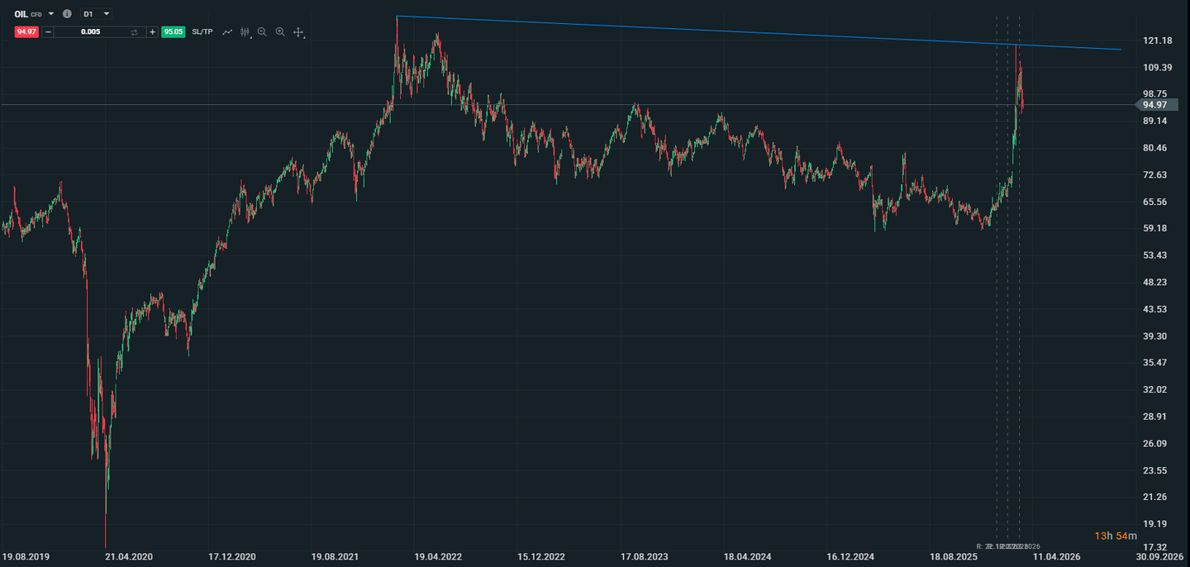Zoom in the chart with magnifier plus
1190x567 pixels.
[280, 32]
